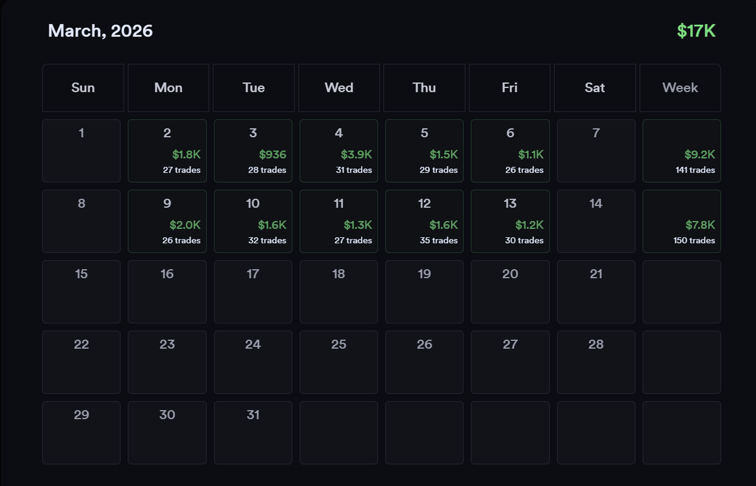Click the 29 trades label
Image resolution: width=756 pixels, height=486 pixels.
[438, 170]
